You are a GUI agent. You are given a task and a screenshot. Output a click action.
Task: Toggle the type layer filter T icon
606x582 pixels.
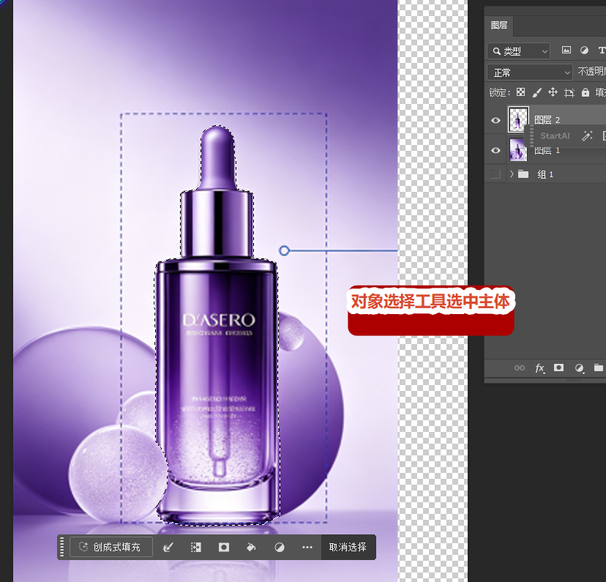coord(602,51)
